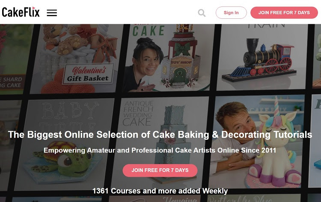Open the Baby Turtle cake thumbnail
This screenshot has height=202, width=321.
coord(65,144)
